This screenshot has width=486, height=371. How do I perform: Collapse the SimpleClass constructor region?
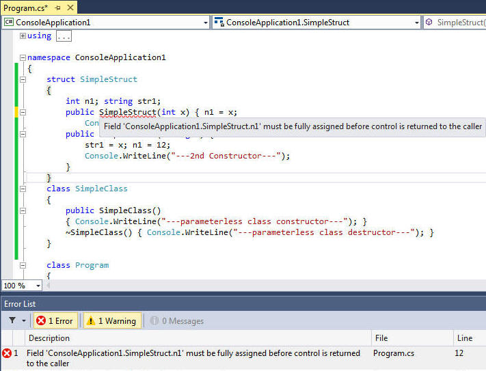pyautogui.click(x=23, y=210)
